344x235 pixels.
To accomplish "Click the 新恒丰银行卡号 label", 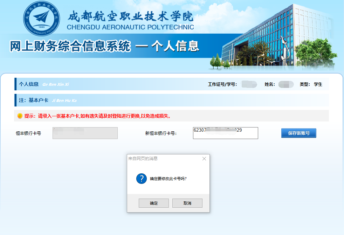I will (x=161, y=133).
